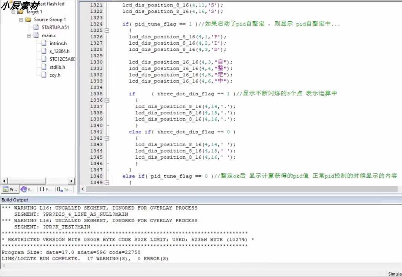This screenshot has width=402, height=277.
Task: Click the 'Program Size' output line
Action: pos(71,252)
